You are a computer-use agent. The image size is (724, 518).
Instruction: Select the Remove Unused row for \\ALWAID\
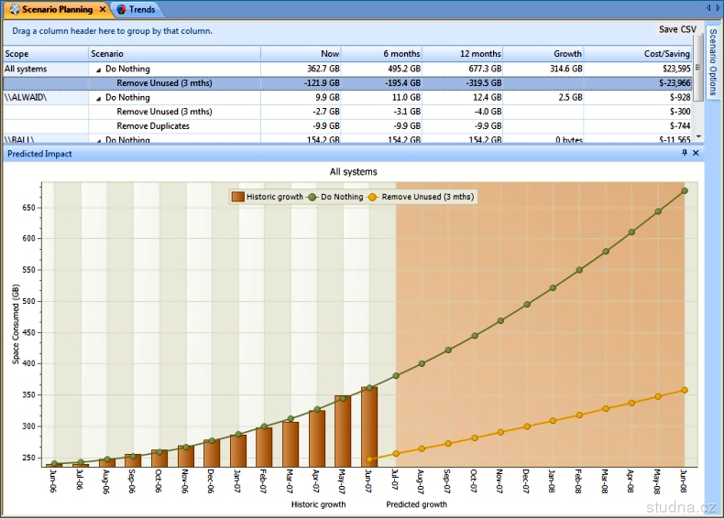pyautogui.click(x=164, y=112)
